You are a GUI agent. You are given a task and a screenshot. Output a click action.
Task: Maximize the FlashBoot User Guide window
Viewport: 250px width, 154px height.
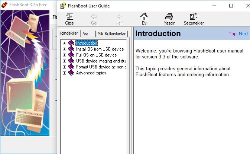point(231,6)
